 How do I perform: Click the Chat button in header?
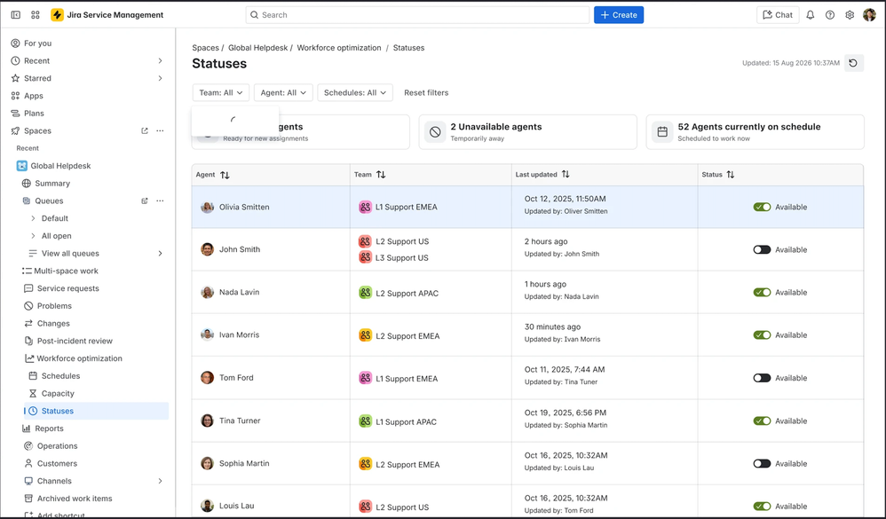pos(778,15)
